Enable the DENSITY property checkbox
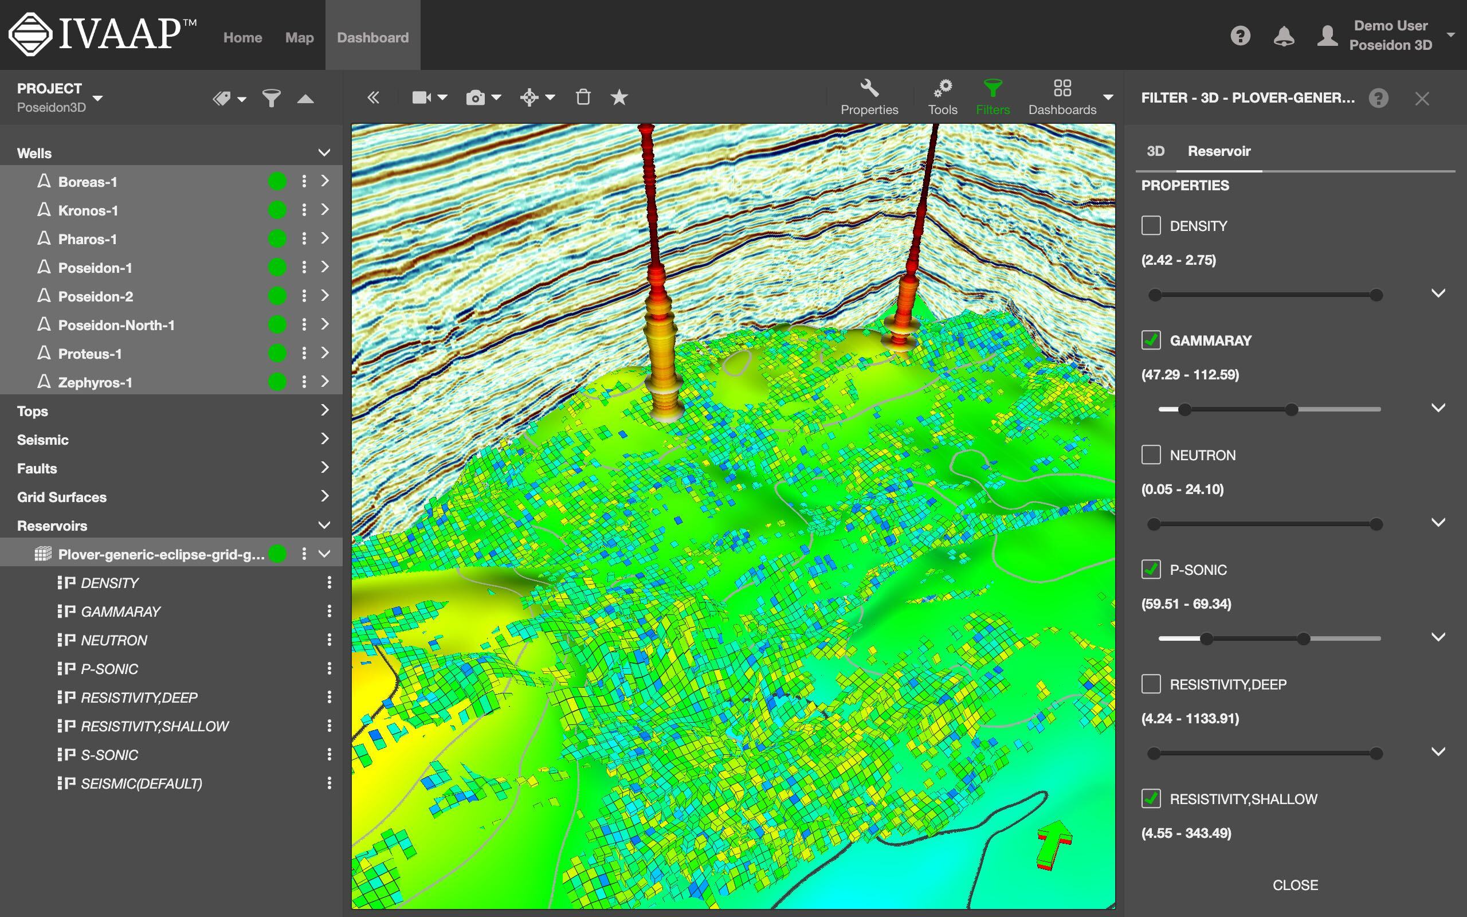Screen dimensions: 1467x917 (1151, 226)
